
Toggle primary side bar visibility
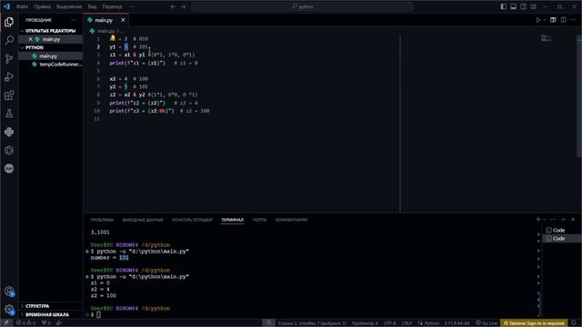pos(503,6)
